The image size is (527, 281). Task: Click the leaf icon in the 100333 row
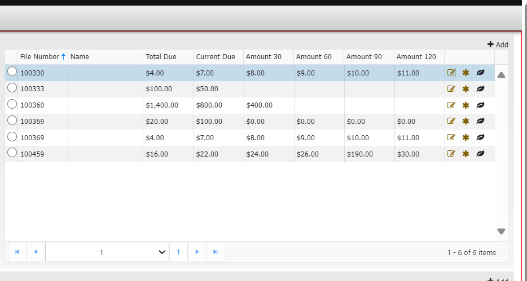point(480,89)
